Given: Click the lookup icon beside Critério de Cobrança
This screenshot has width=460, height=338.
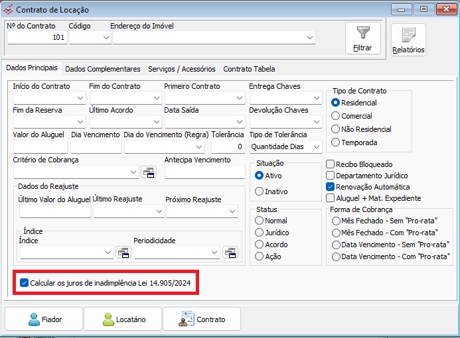Looking at the screenshot, I should pos(149,172).
